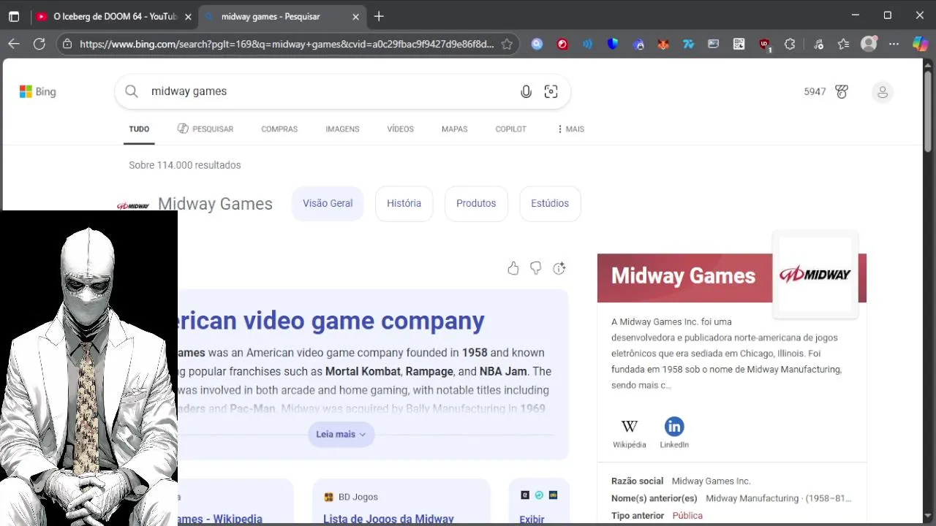The width and height of the screenshot is (936, 526).
Task: Open Bing account sign-in icon
Action: (x=883, y=92)
